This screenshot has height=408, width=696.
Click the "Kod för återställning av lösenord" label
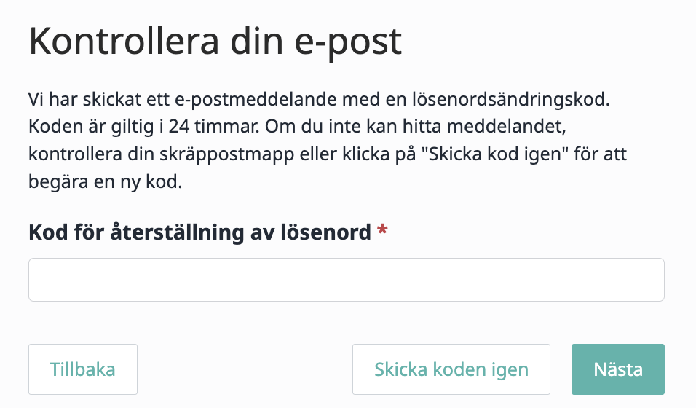click(x=199, y=232)
